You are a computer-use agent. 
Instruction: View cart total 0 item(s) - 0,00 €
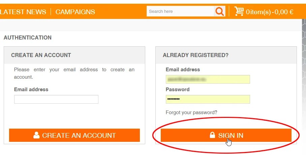point(269,12)
